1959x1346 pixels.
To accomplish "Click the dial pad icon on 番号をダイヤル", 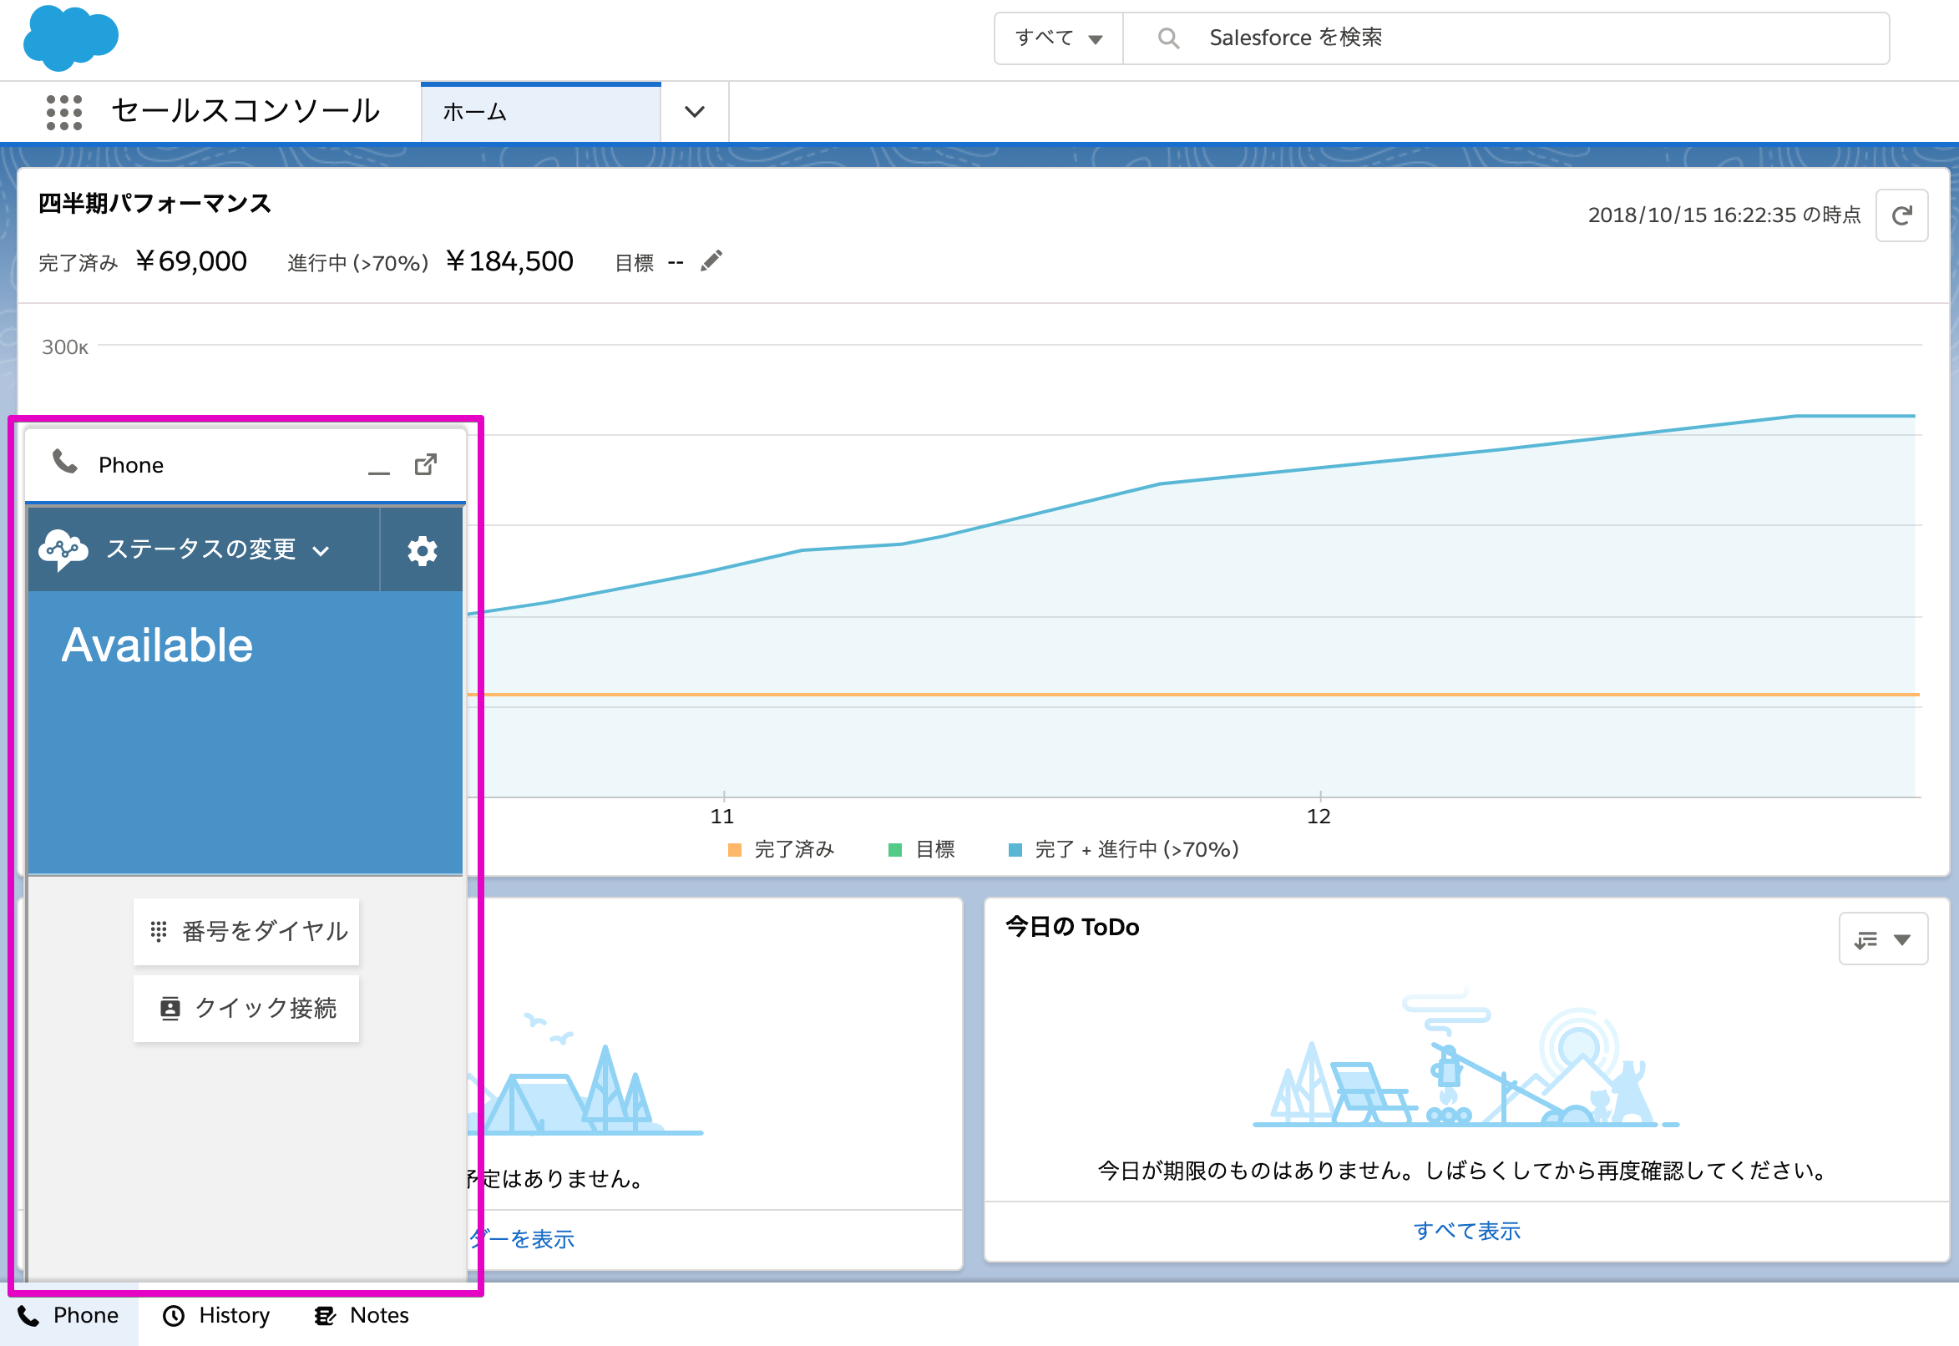I will 160,931.
